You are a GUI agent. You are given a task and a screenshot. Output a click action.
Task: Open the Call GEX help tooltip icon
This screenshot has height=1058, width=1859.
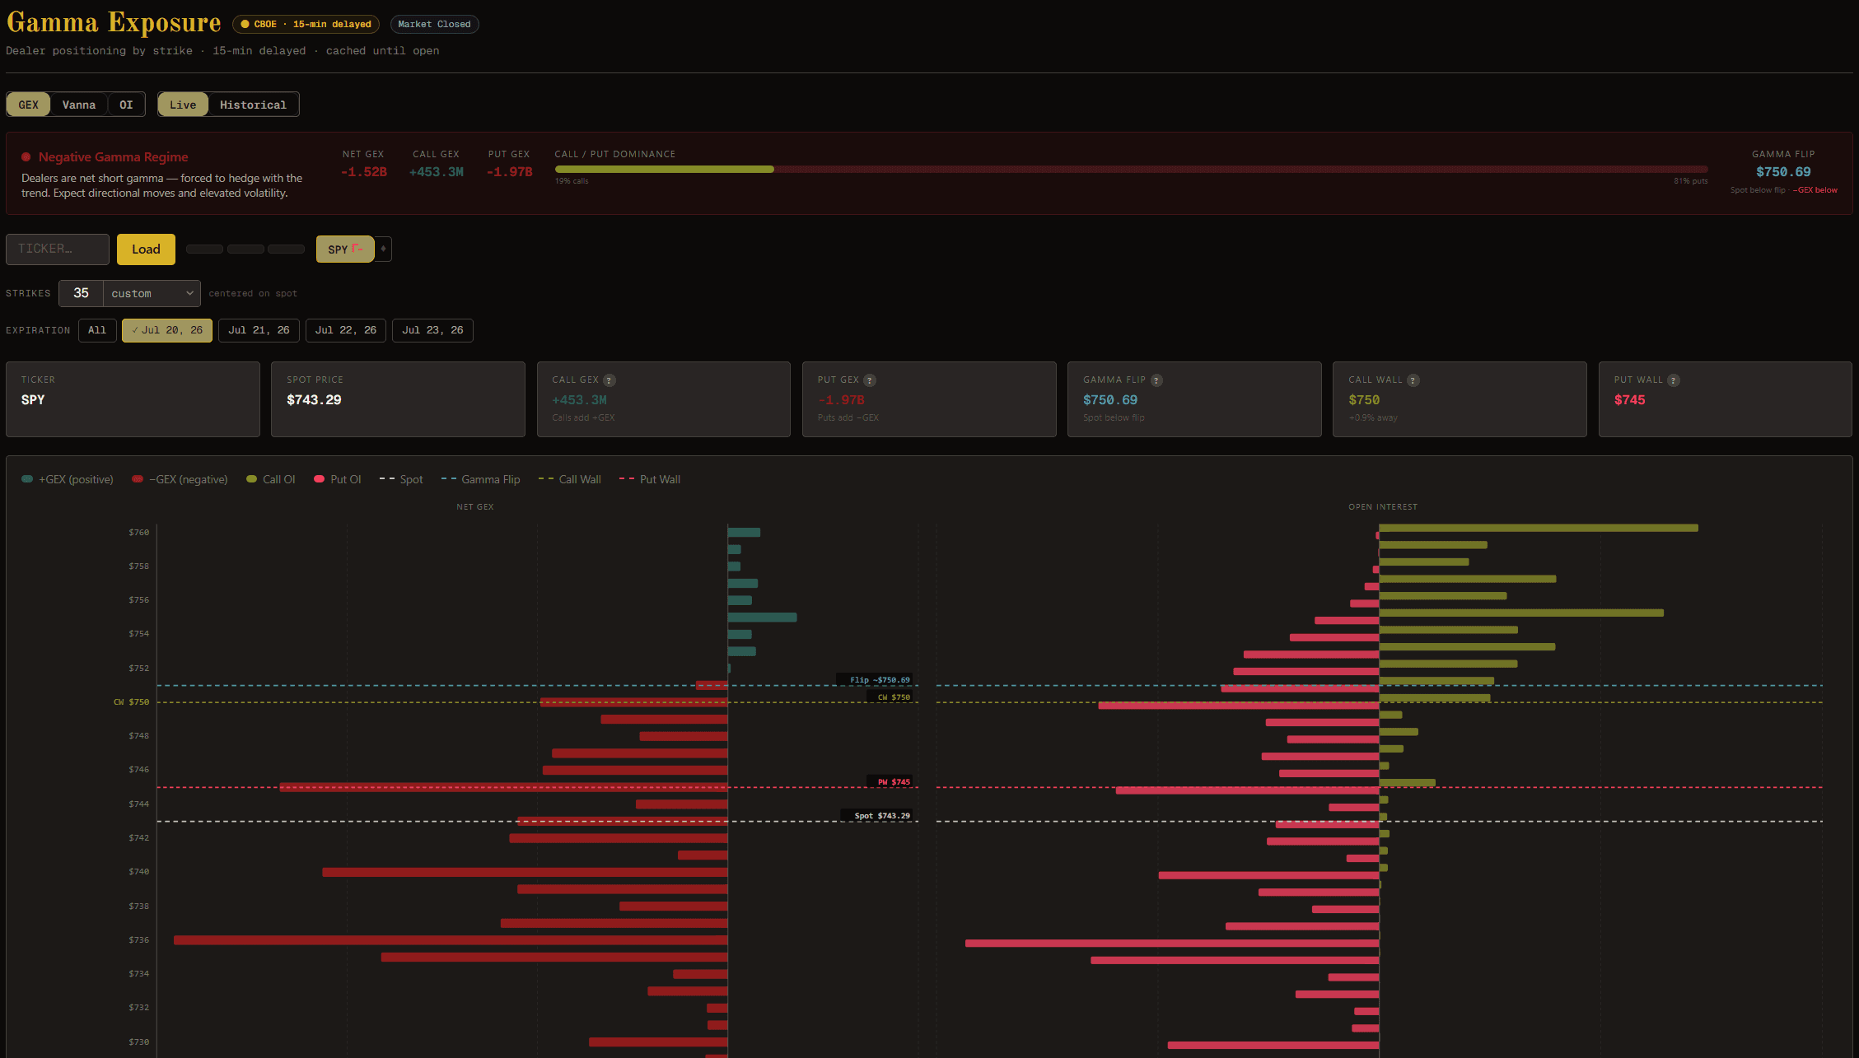point(610,380)
